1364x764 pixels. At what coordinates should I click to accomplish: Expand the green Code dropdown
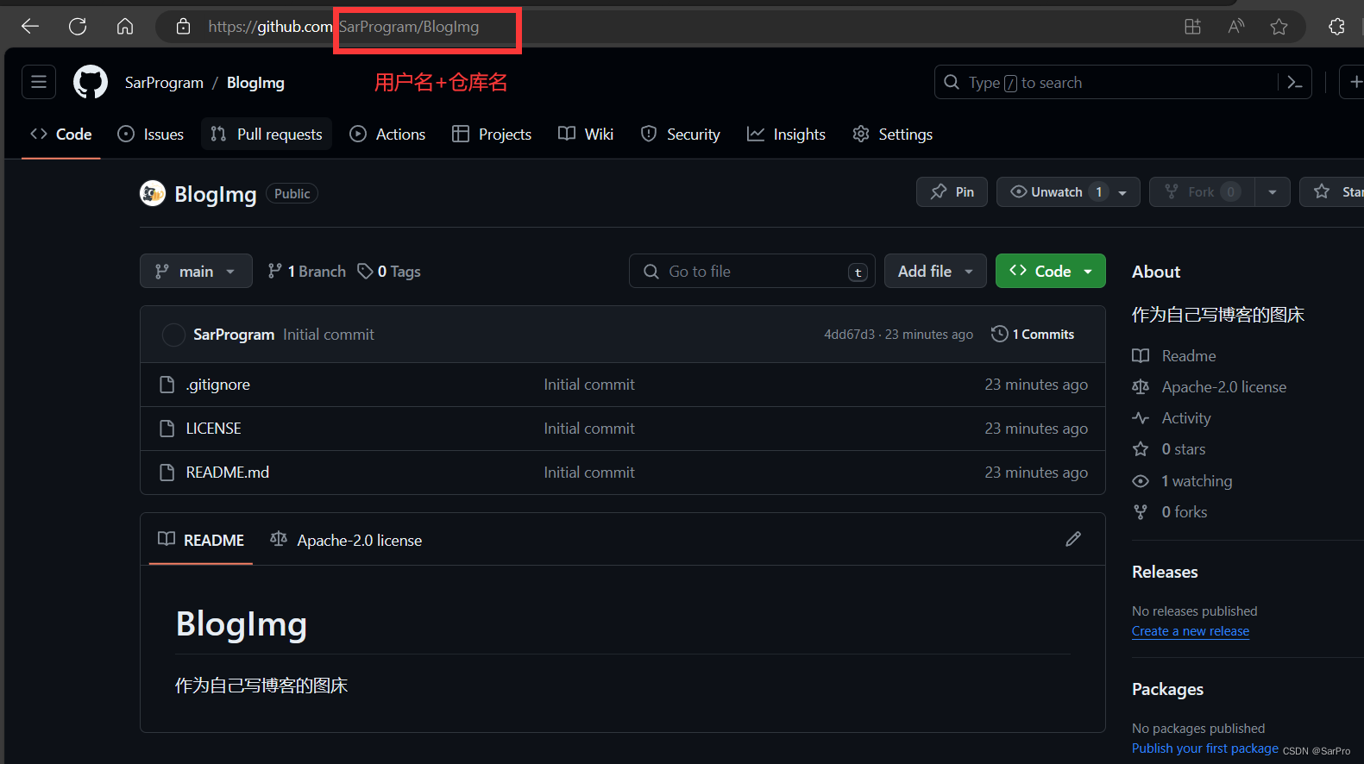point(1050,271)
